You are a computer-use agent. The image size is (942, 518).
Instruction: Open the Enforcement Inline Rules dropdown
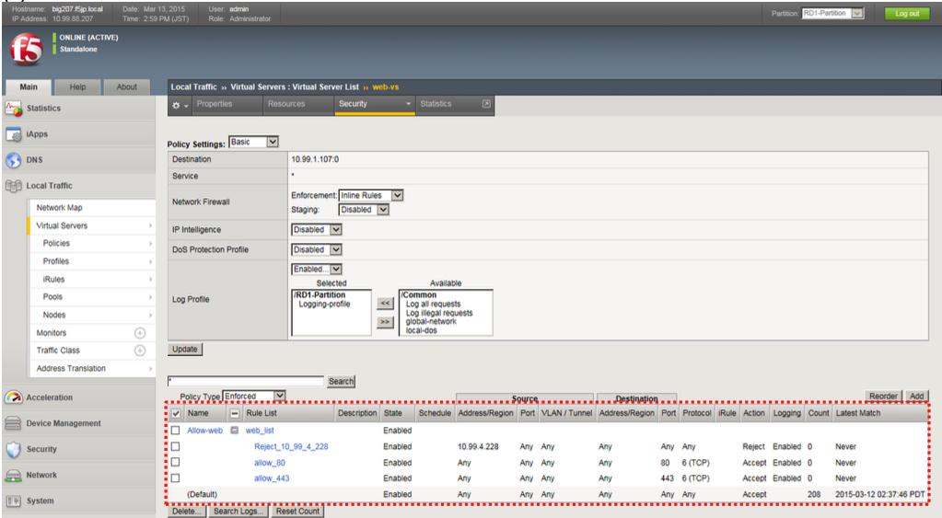[371, 196]
